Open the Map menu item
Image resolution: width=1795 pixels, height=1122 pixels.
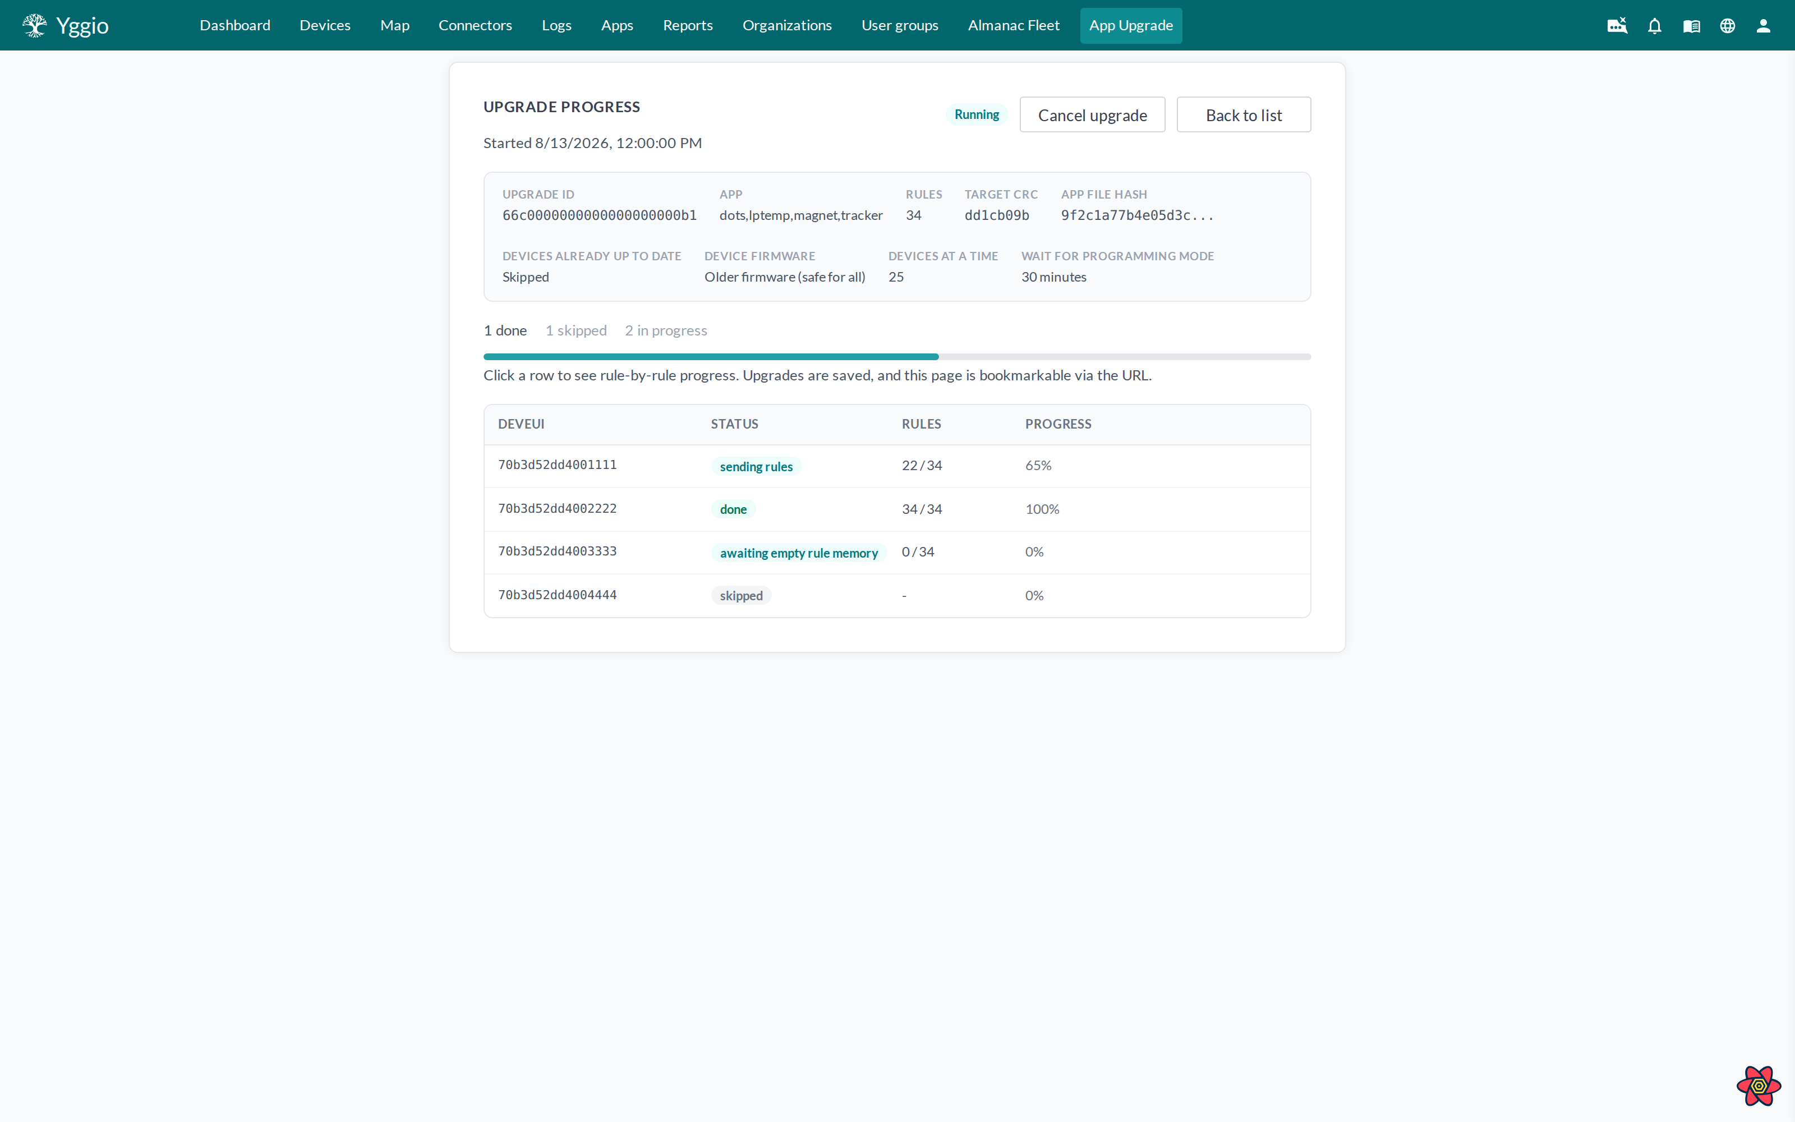(x=394, y=25)
